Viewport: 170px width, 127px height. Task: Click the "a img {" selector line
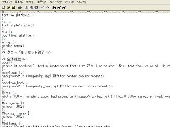point(8,42)
